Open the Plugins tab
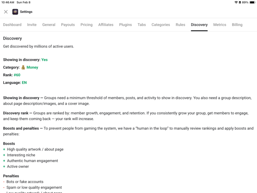 click(x=125, y=25)
